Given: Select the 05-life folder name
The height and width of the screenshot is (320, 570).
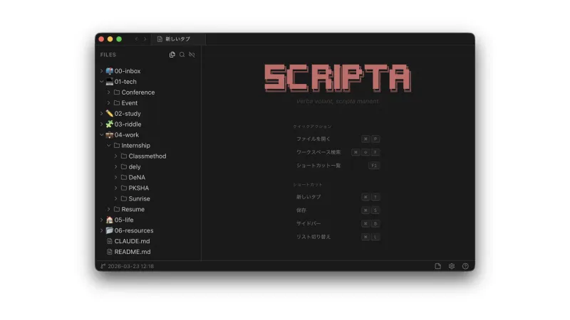Looking at the screenshot, I should pyautogui.click(x=124, y=220).
